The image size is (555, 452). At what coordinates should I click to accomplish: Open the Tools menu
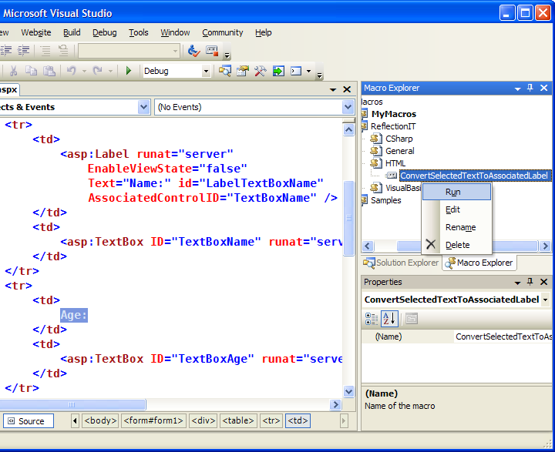139,32
